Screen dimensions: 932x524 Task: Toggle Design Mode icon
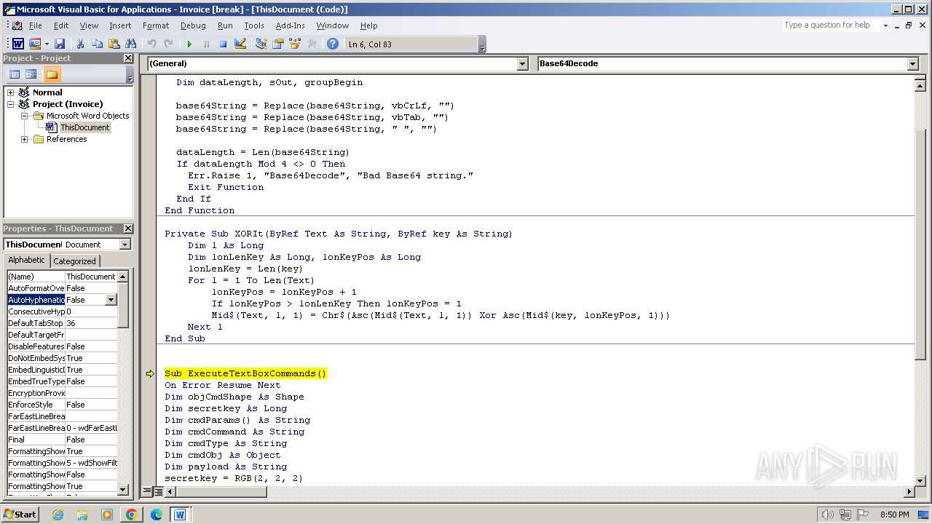(240, 44)
